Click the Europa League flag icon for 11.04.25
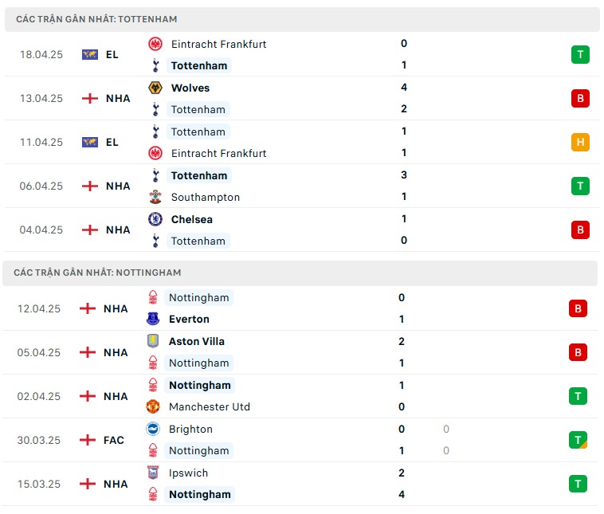The height and width of the screenshot is (514, 604). click(x=90, y=142)
